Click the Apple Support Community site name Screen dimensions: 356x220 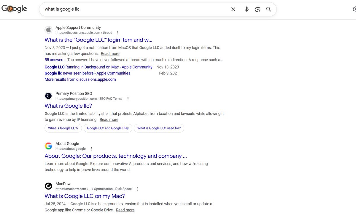(x=78, y=28)
